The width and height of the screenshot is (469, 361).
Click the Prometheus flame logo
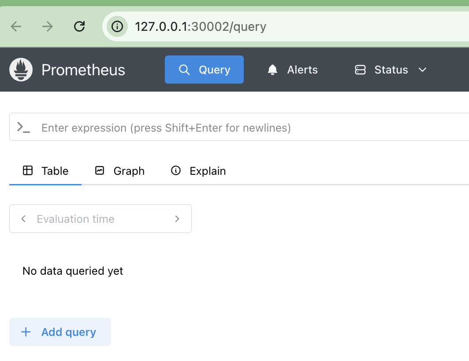pos(21,70)
